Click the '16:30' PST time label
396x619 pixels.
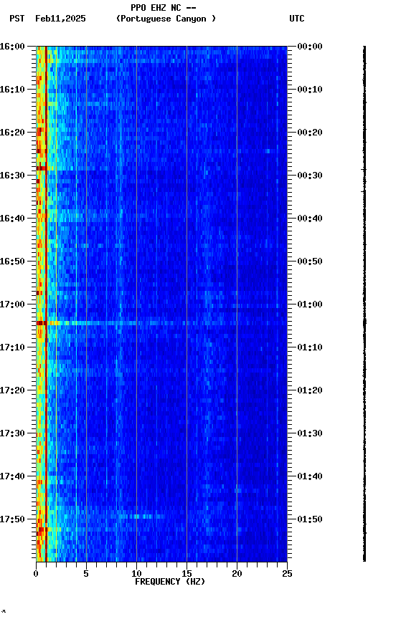[x=12, y=176]
